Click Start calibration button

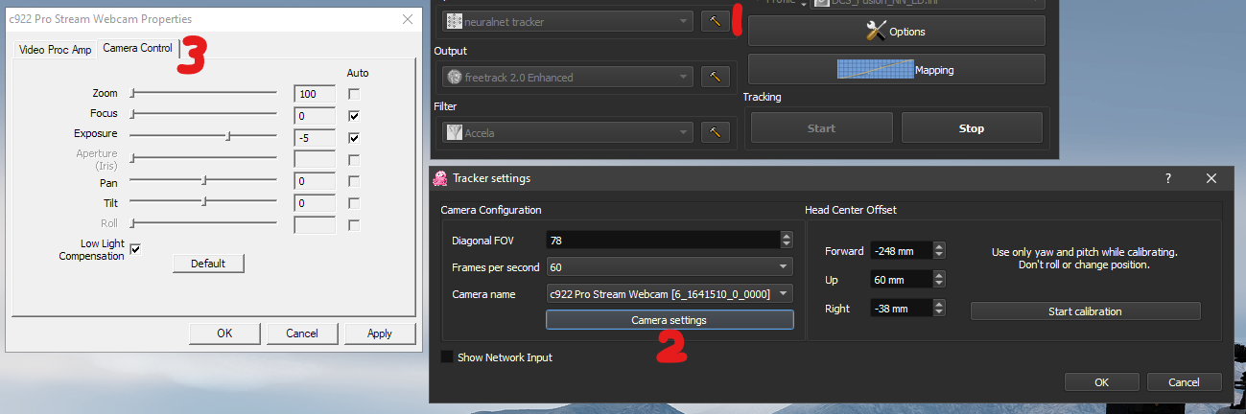1085,311
